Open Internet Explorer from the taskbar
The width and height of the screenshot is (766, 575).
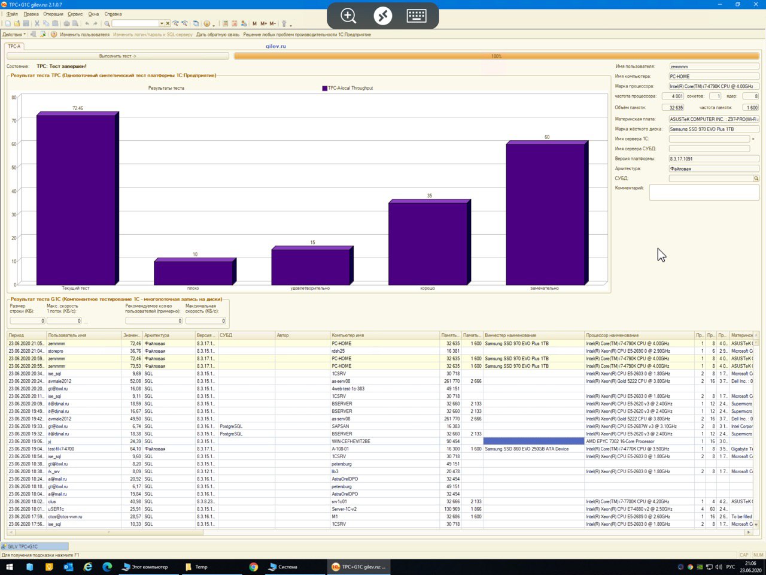point(88,567)
